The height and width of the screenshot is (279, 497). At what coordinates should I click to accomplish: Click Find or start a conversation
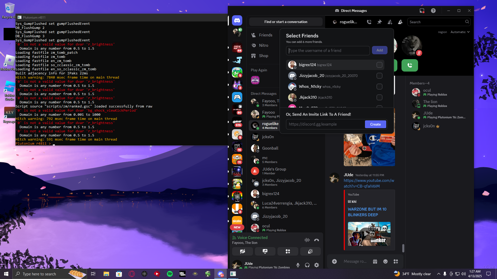pyautogui.click(x=286, y=22)
